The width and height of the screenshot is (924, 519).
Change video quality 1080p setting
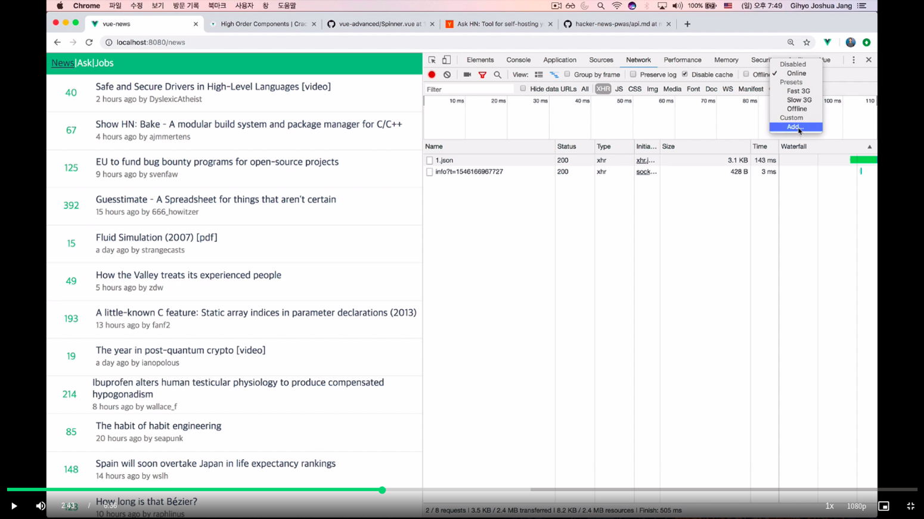point(856,506)
